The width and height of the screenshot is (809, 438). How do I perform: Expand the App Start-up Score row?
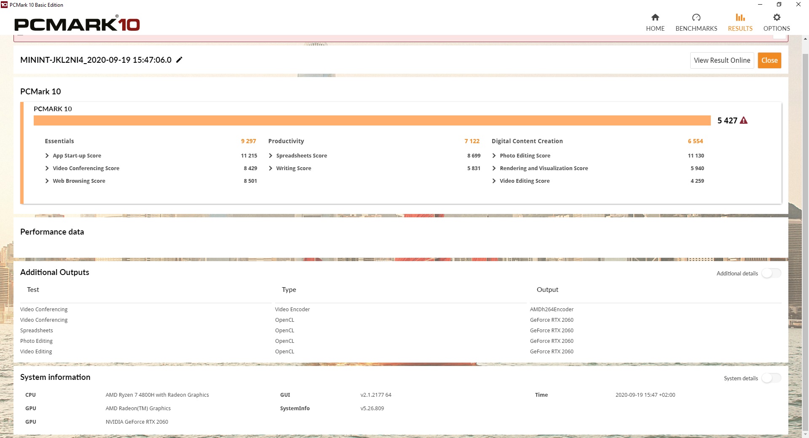click(x=47, y=156)
